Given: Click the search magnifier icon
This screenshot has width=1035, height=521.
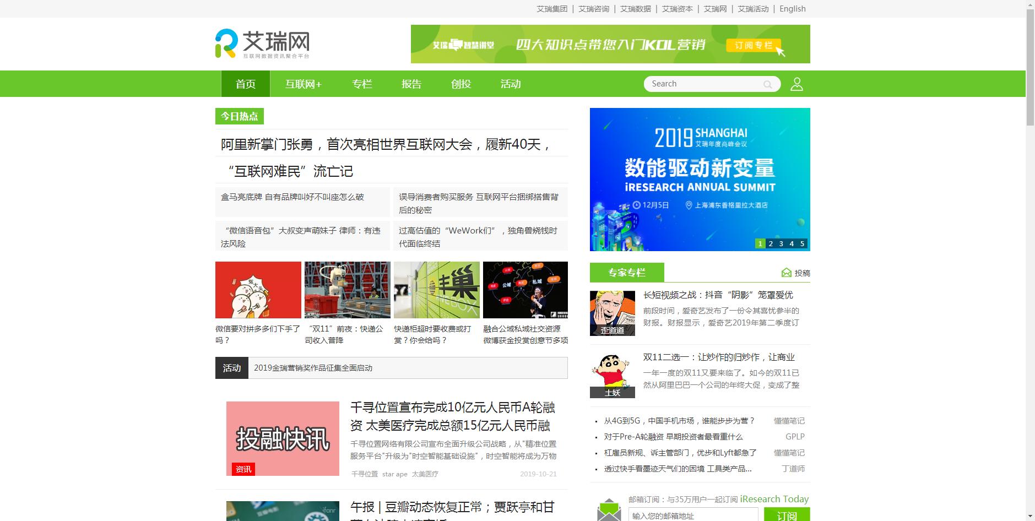Looking at the screenshot, I should point(768,84).
